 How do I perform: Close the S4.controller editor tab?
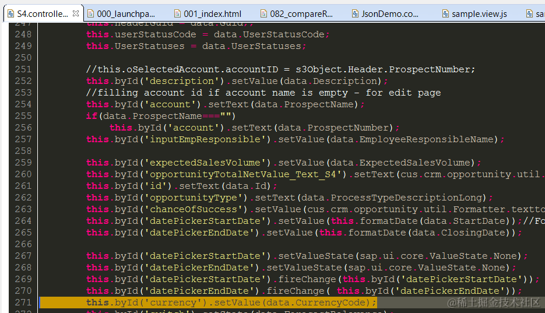click(x=76, y=13)
